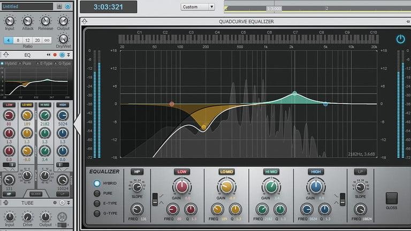Select the red LOW band node on graph
This screenshot has height=231, width=411.
tap(172, 104)
